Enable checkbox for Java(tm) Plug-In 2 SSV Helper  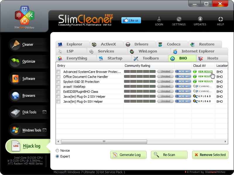58,97
